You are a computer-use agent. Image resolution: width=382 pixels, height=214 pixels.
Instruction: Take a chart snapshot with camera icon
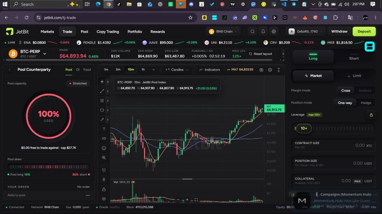[261, 69]
